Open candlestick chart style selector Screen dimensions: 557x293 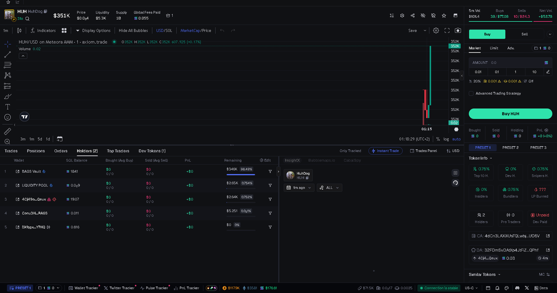click(19, 31)
